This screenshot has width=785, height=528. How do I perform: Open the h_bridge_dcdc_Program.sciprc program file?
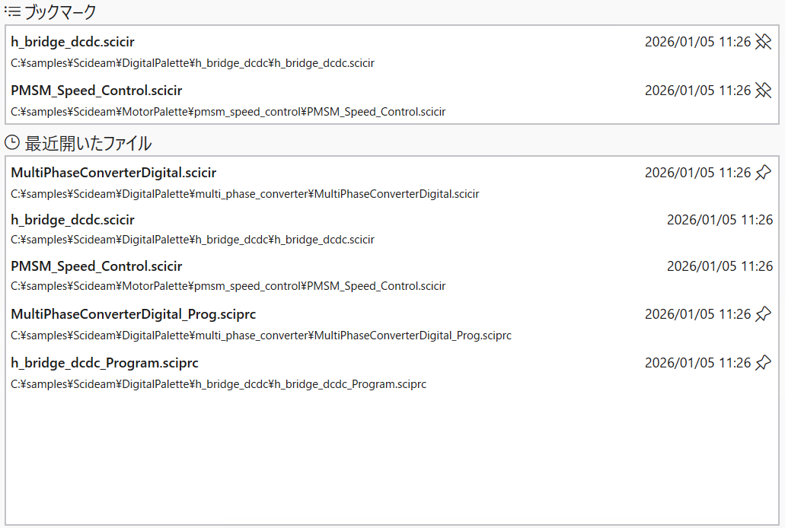104,363
